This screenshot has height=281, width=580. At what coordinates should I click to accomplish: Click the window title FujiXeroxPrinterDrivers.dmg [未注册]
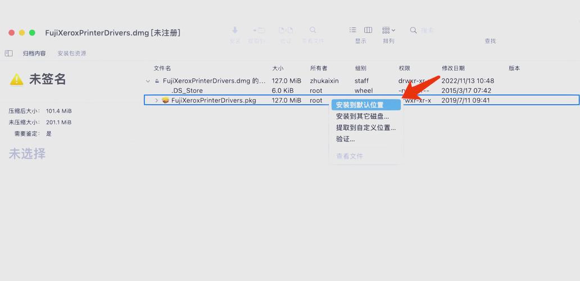point(113,33)
